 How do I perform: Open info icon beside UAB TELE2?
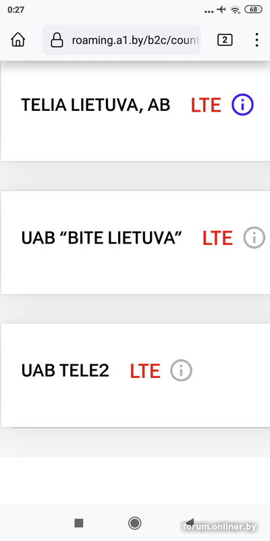pyautogui.click(x=181, y=370)
